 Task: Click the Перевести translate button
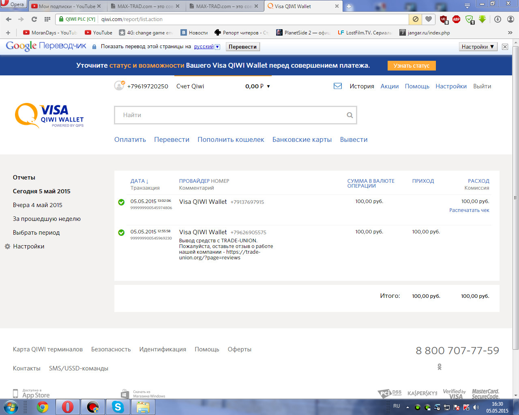[242, 47]
